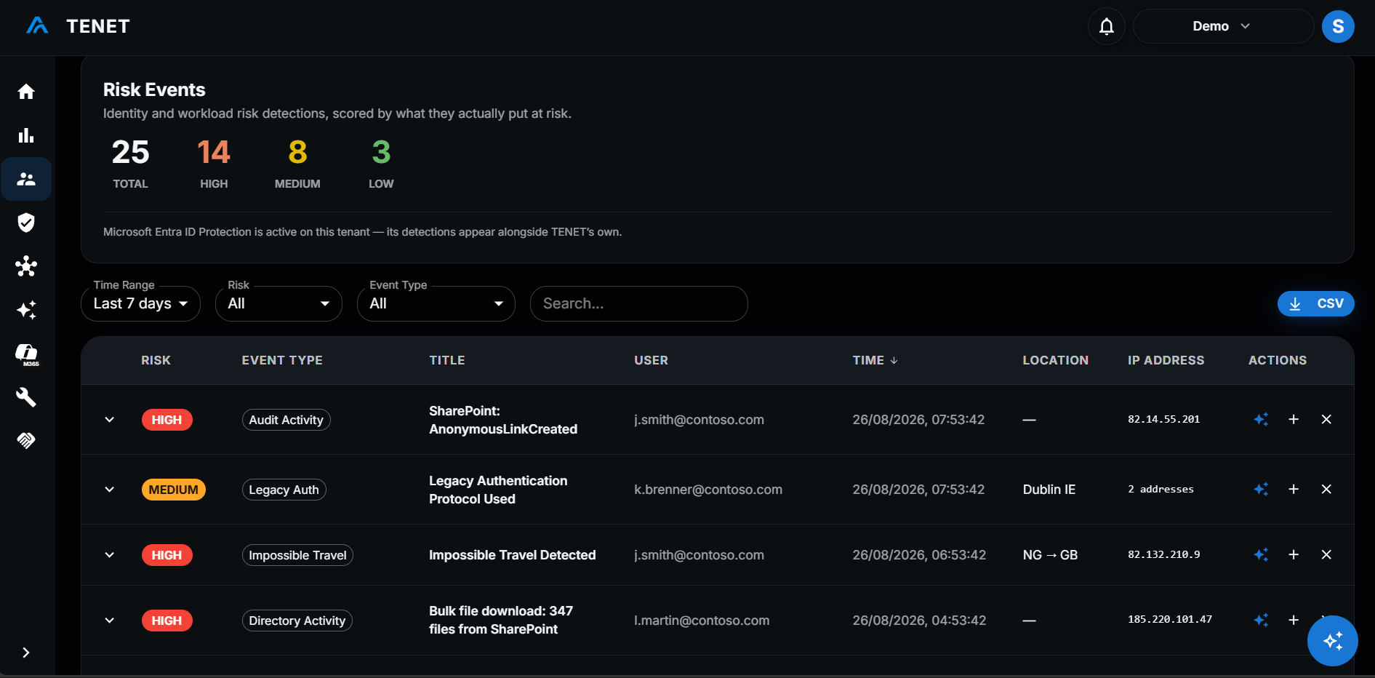This screenshot has width=1375, height=678.
Task: Open the Time Range Last 7 days dropdown
Action: [140, 303]
